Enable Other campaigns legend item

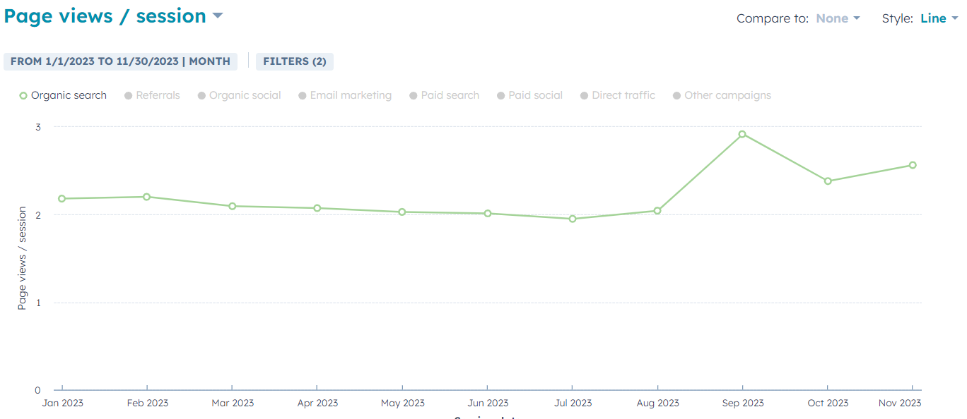[x=722, y=95]
